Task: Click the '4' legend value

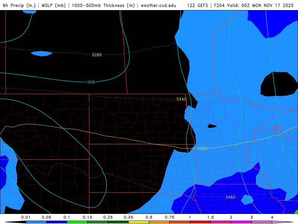Action: coord(272,217)
